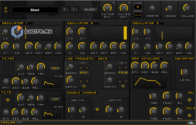Click the F2 FILTER ENV knob
Screen dimensions: 196x125
tap(124, 8)
